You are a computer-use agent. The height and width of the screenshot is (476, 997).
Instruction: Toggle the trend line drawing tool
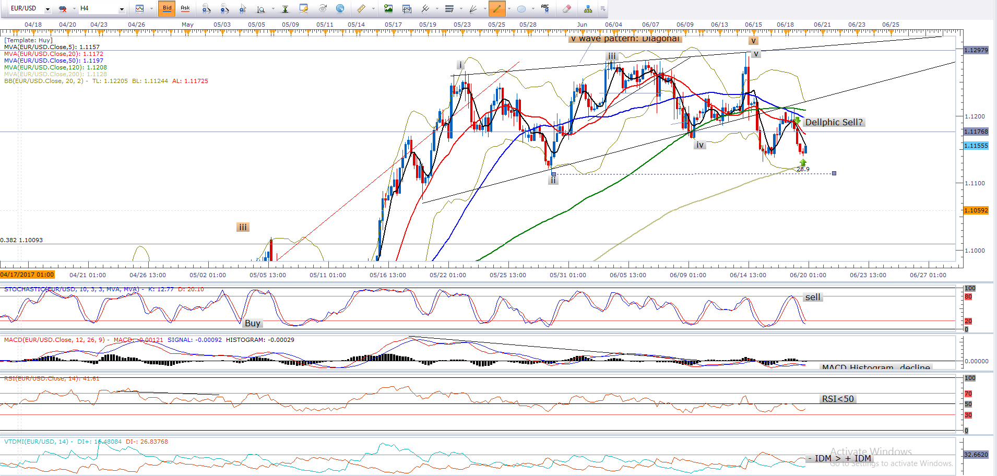(496, 8)
